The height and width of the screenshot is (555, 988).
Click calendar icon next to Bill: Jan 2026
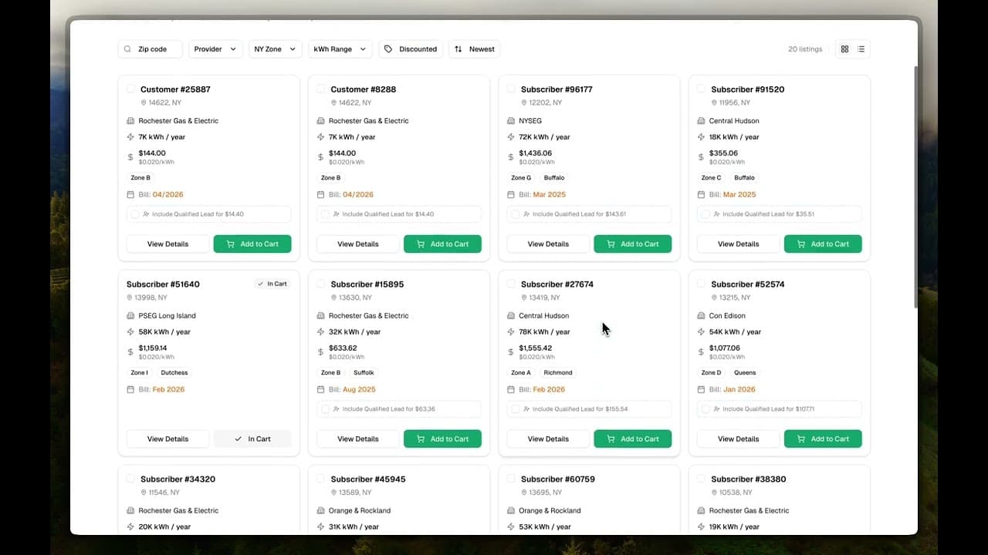[x=701, y=390]
